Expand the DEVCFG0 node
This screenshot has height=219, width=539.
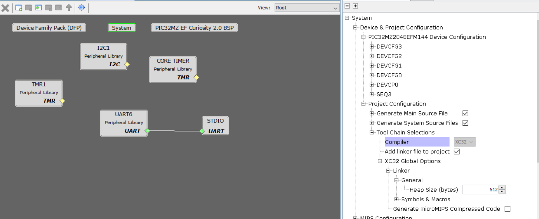(372, 75)
